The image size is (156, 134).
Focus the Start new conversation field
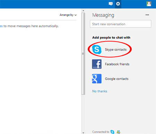121,24
